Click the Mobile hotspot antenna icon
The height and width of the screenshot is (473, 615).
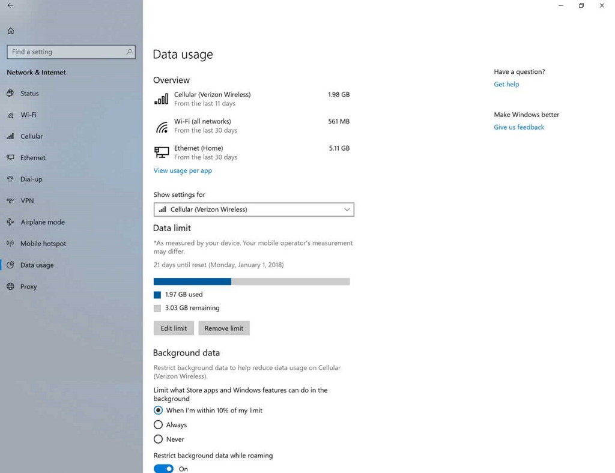pos(11,243)
